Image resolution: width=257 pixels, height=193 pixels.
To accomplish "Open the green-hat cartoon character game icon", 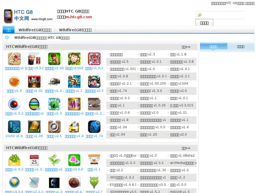I will (x=94, y=81).
